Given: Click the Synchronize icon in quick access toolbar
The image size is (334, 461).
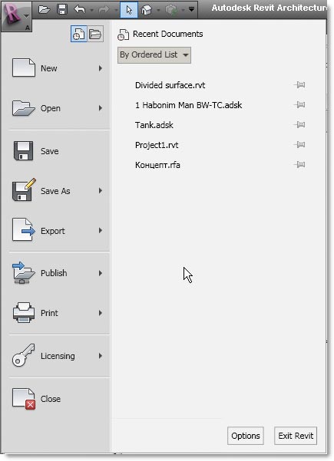Looking at the screenshot, I should [x=171, y=10].
